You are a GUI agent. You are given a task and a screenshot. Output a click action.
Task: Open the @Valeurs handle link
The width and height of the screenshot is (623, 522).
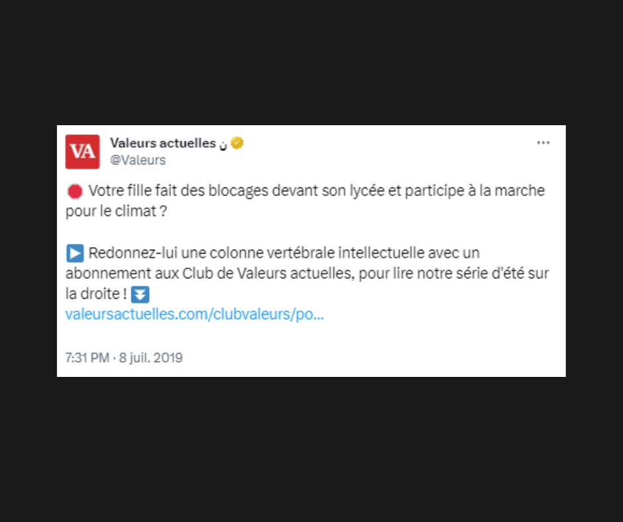click(138, 160)
